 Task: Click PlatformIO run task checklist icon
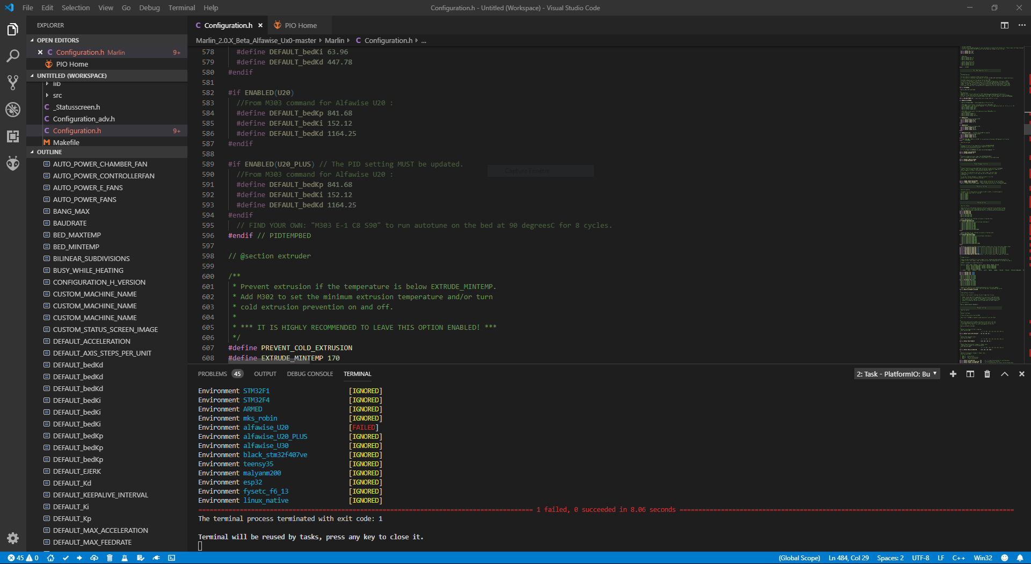tap(141, 558)
